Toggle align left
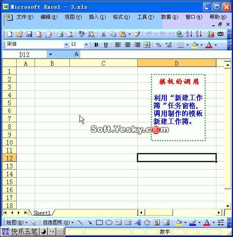This screenshot has height=237, width=233. click(118, 45)
